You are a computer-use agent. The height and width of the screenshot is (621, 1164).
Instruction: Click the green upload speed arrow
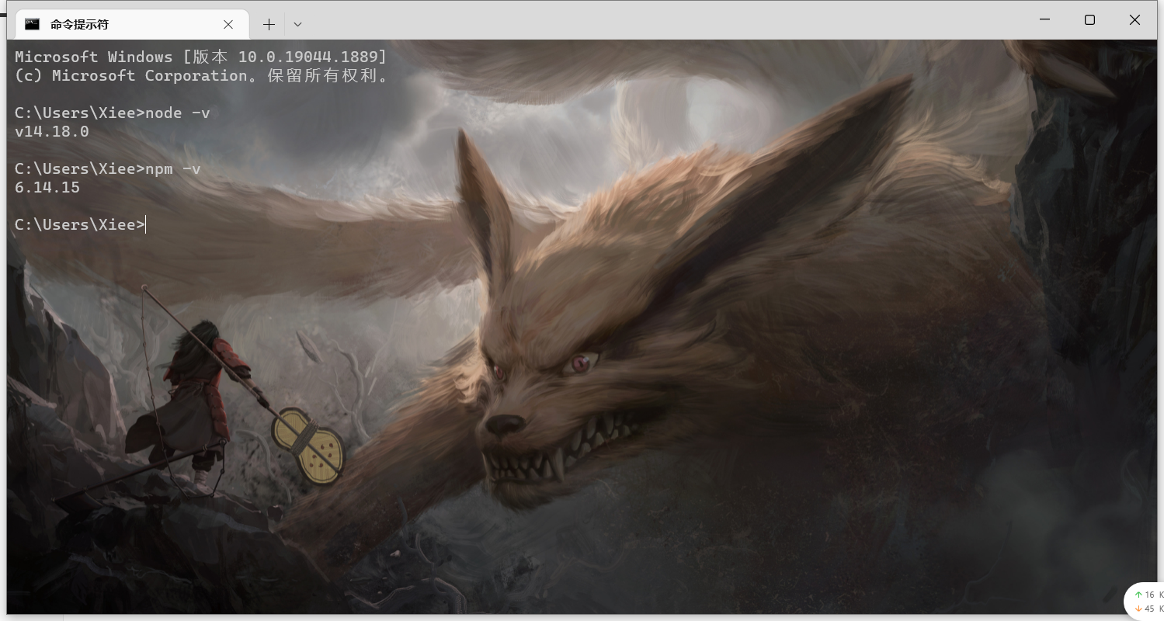1138,595
